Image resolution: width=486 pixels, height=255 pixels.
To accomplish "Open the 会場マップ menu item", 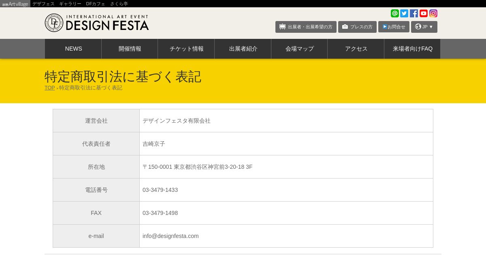I will (x=299, y=49).
